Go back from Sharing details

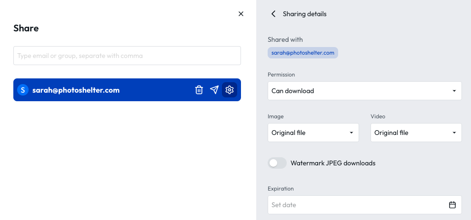[x=273, y=14]
